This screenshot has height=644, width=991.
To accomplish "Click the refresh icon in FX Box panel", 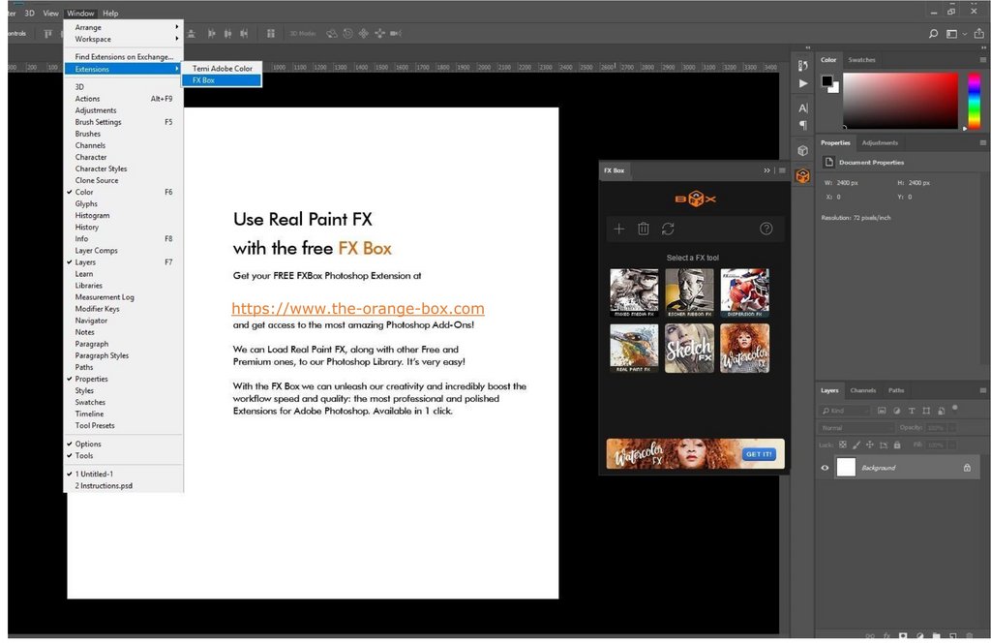I will click(668, 229).
